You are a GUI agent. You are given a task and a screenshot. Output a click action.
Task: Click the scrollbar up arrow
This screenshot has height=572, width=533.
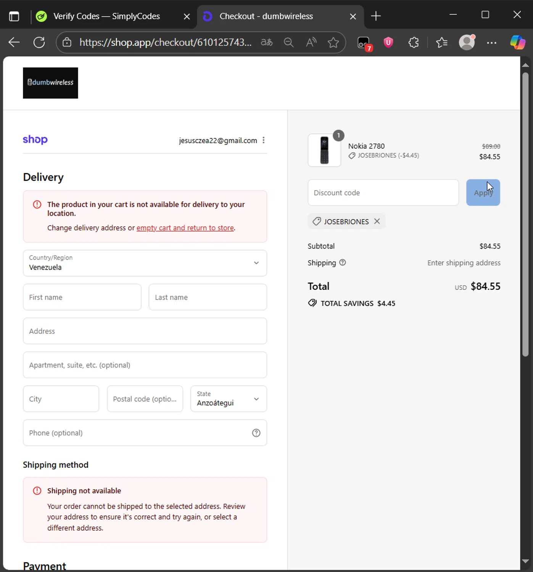525,65
